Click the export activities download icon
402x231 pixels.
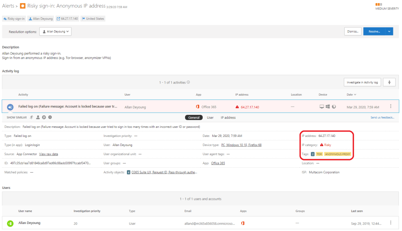point(389,82)
